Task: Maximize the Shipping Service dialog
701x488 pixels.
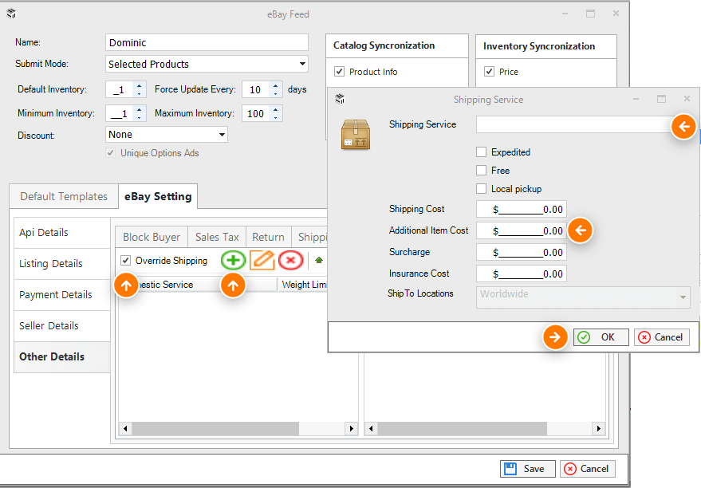Action: (662, 99)
